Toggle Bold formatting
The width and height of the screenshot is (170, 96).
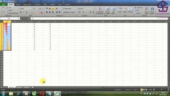[21, 12]
